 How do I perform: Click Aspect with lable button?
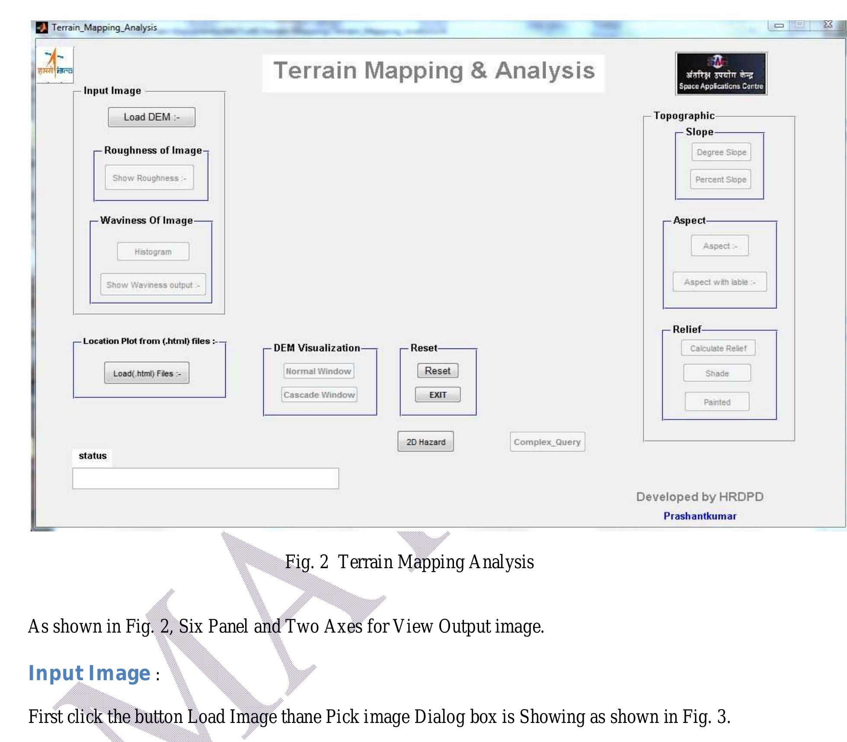tap(719, 282)
